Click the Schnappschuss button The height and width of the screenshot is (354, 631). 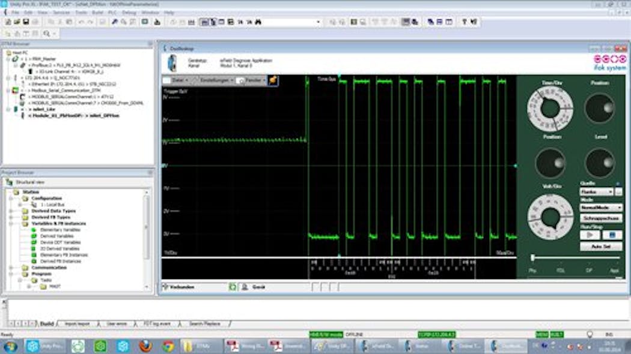601,218
